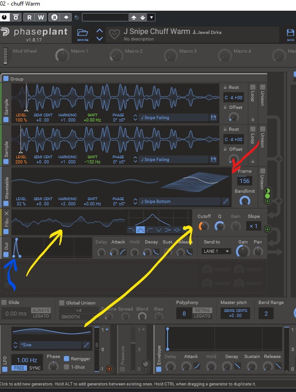The width and height of the screenshot is (296, 392).
Task: Load next preset with the down chevron
Action: (x=100, y=39)
